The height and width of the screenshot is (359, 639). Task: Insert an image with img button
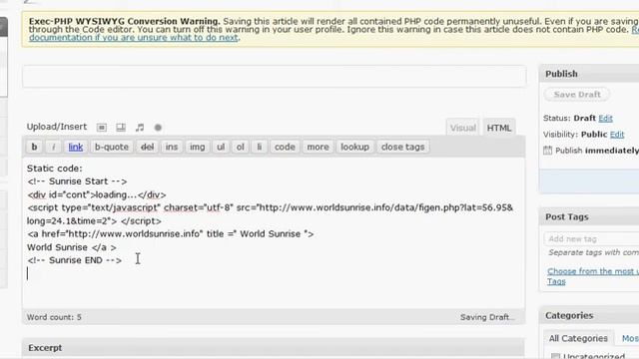(x=198, y=147)
